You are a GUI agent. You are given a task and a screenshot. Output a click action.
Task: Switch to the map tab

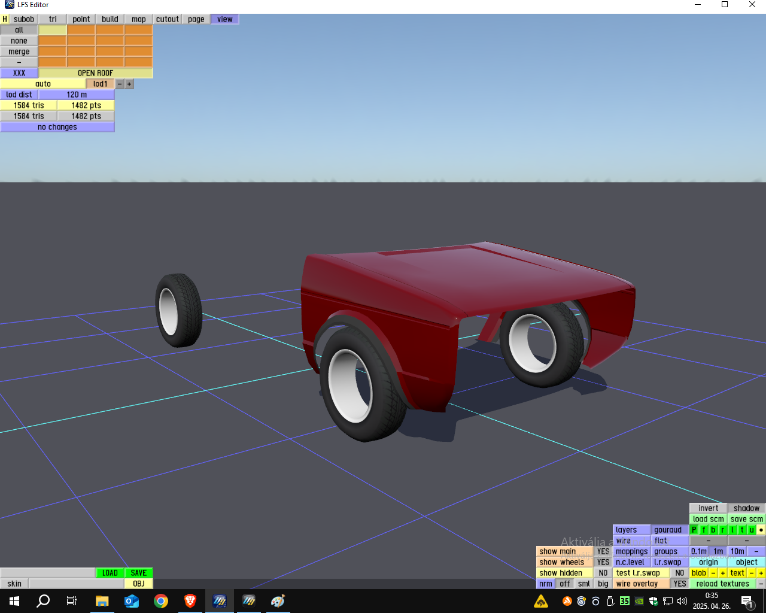point(139,19)
